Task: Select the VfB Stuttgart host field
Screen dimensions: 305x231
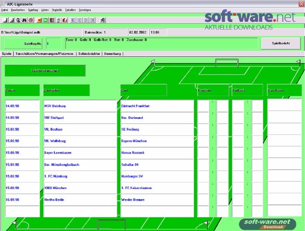Action: pos(80,118)
